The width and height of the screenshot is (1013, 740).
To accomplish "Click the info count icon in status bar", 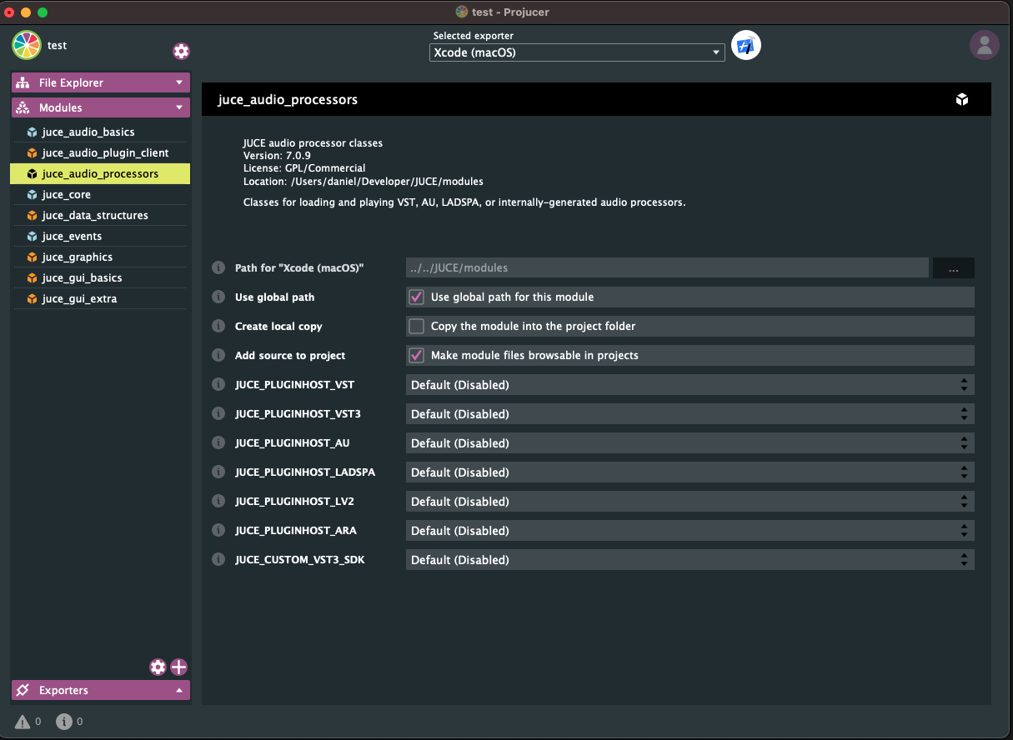I will click(x=63, y=722).
